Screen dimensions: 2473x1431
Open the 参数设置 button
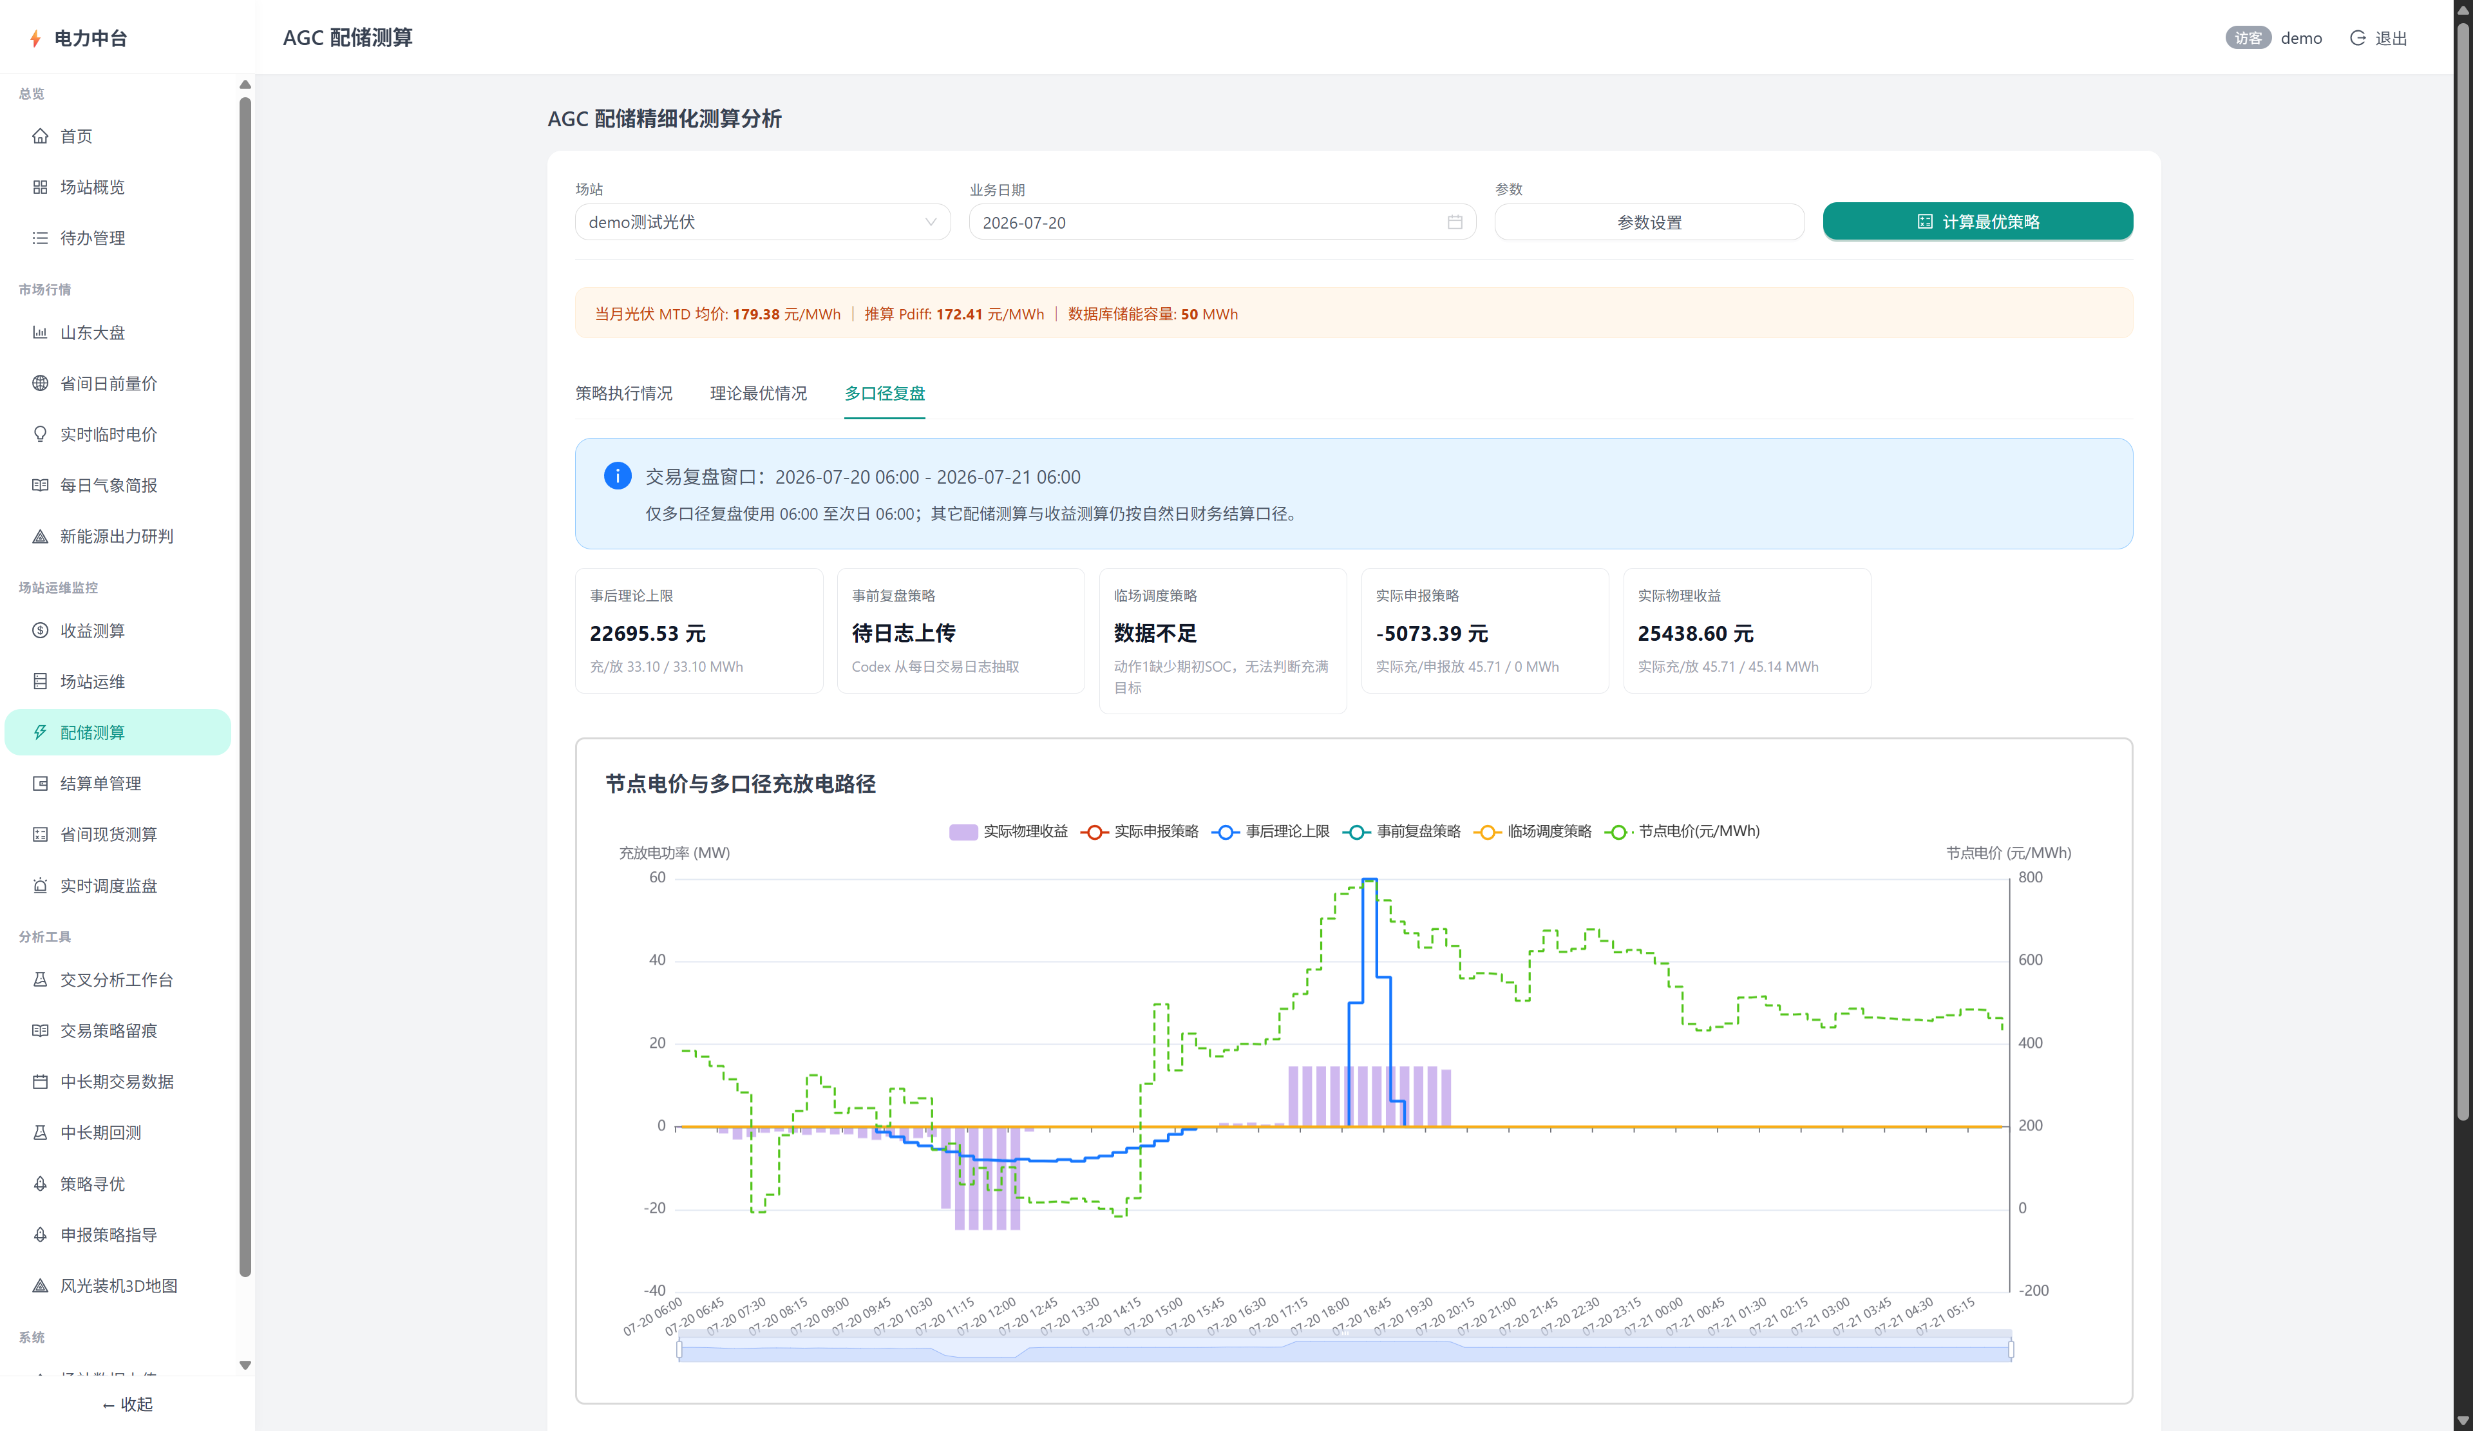coord(1649,223)
